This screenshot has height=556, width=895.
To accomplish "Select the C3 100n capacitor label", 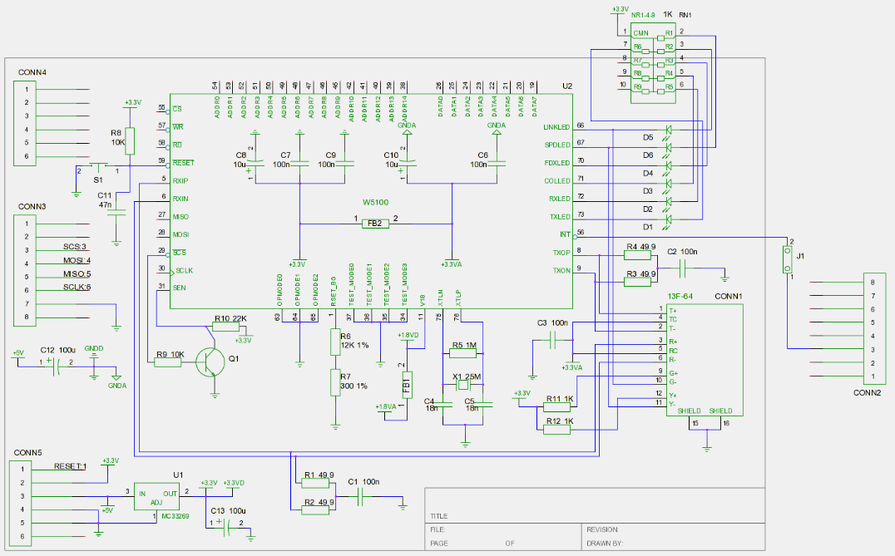I will [552, 322].
